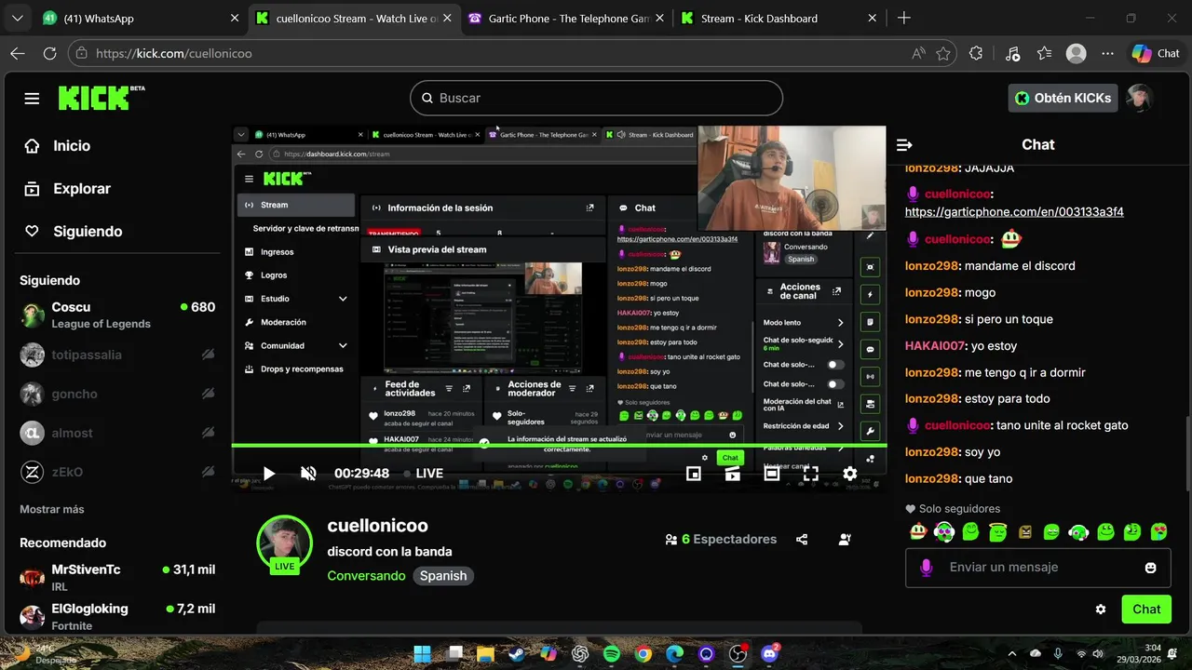Refresh the page
Screen dimensions: 1192x670
(49, 53)
